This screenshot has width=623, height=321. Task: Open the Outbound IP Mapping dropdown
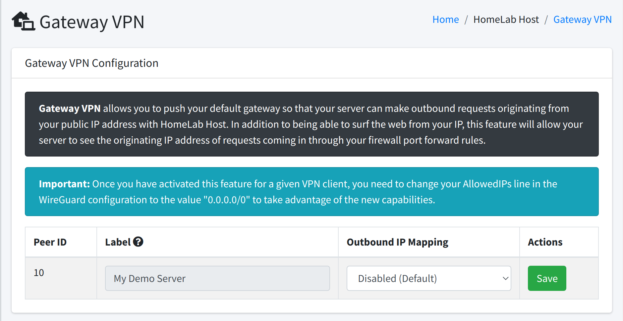click(x=428, y=278)
